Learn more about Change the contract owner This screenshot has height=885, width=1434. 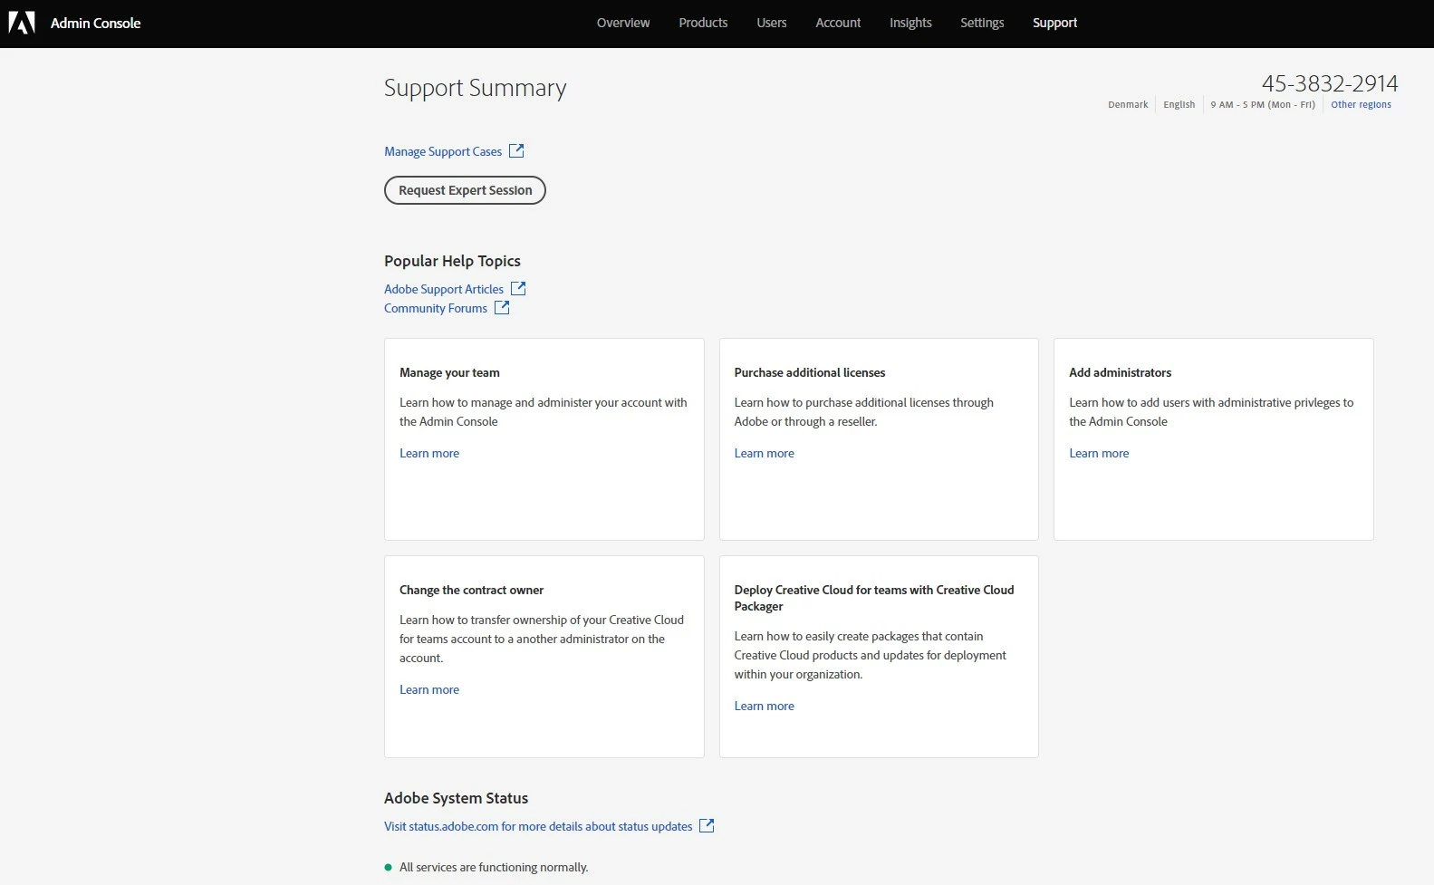[x=429, y=689]
